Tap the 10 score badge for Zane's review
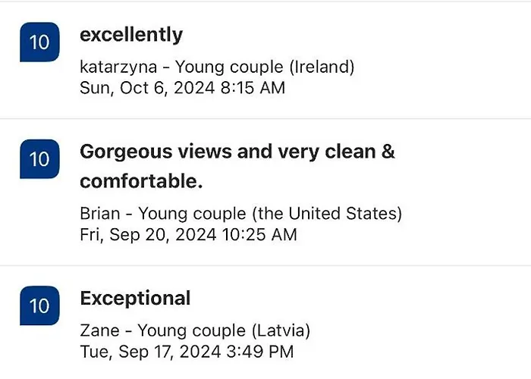531x379 pixels. 39,306
